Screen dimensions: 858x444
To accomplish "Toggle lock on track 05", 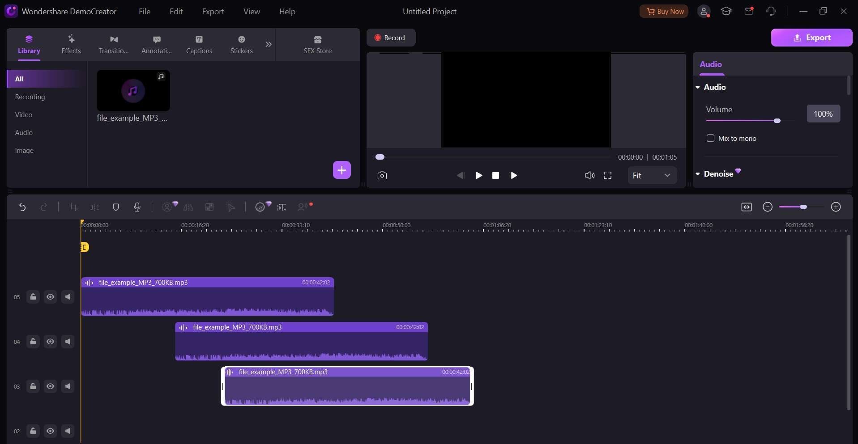I will click(33, 297).
